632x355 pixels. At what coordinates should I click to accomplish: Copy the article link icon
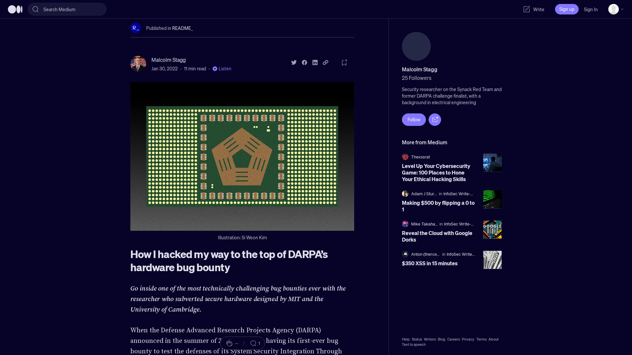coord(326,62)
